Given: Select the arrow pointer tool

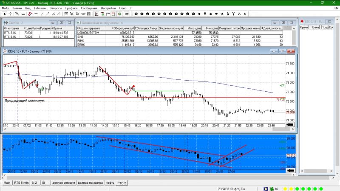Looking at the screenshot, I should [5, 14].
